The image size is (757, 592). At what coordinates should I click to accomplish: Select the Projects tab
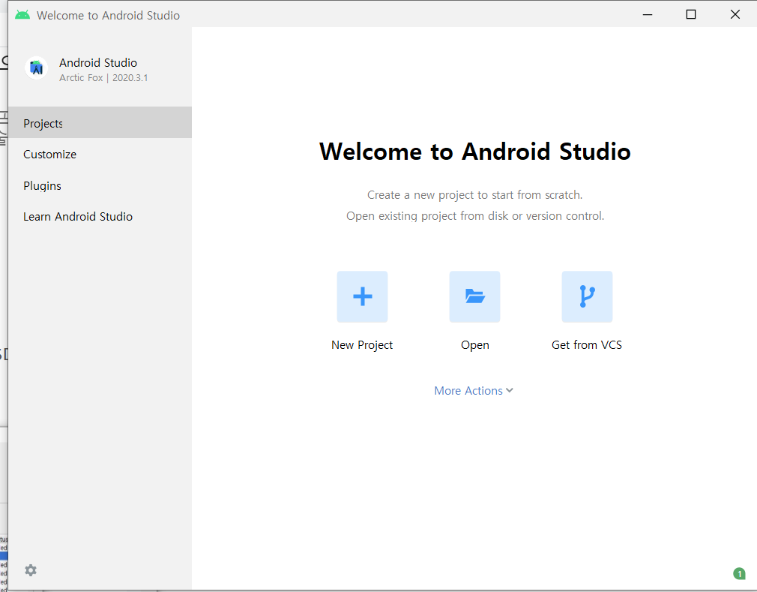pos(100,123)
